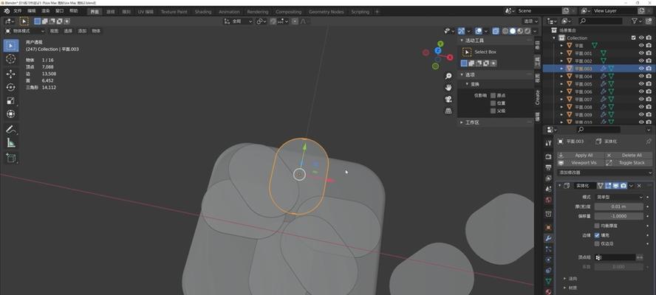Open the modifier wrench properties tab
Viewport: 656px width, 295px height.
548,238
